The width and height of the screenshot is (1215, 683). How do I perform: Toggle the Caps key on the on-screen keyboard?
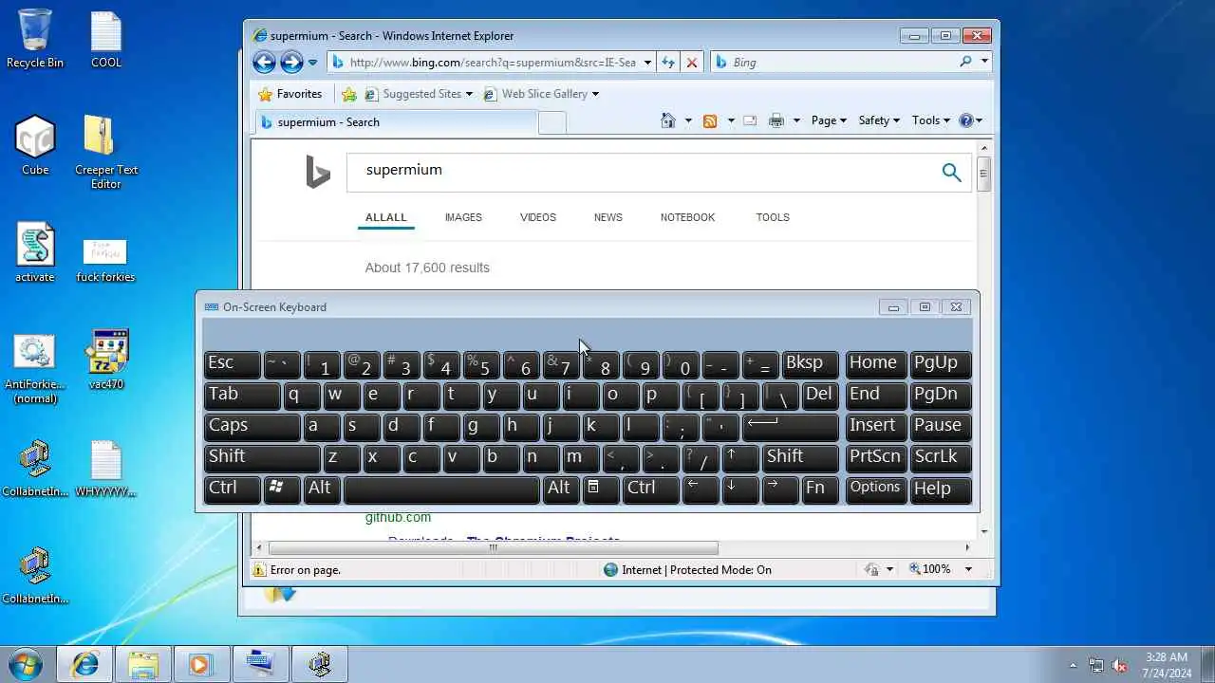pos(252,426)
